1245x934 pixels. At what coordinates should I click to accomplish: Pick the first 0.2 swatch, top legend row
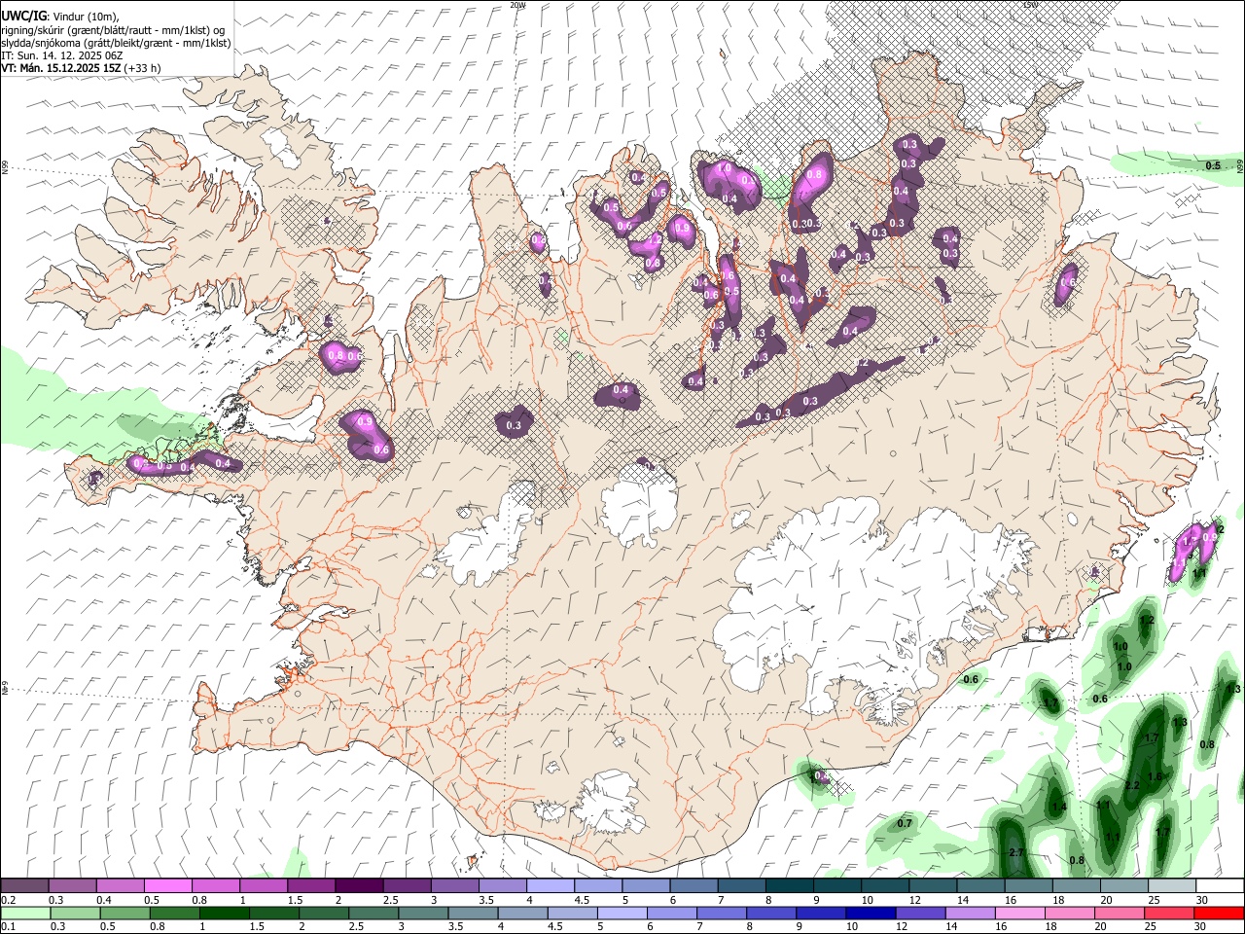tap(24, 885)
